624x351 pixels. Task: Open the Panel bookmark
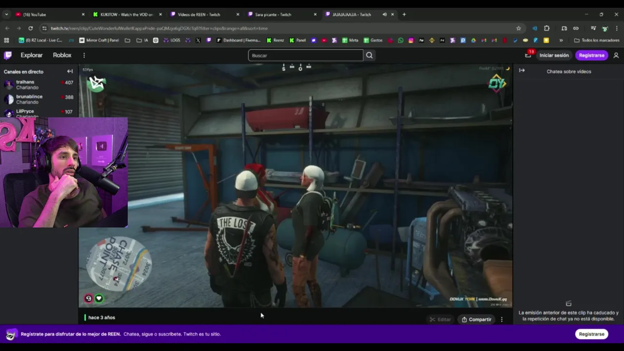coord(297,40)
